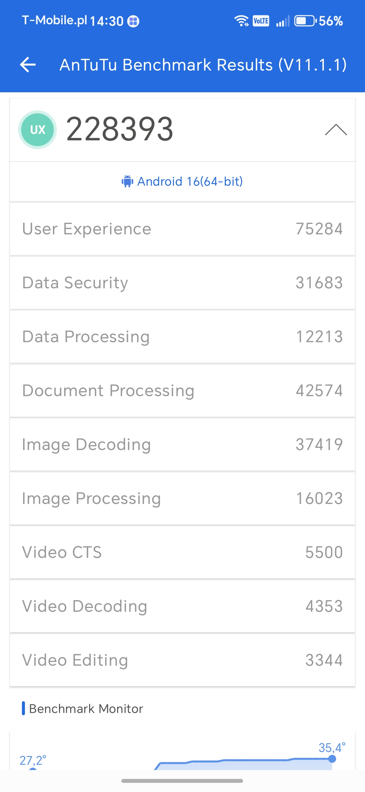Tap the back arrow icon

tap(28, 65)
